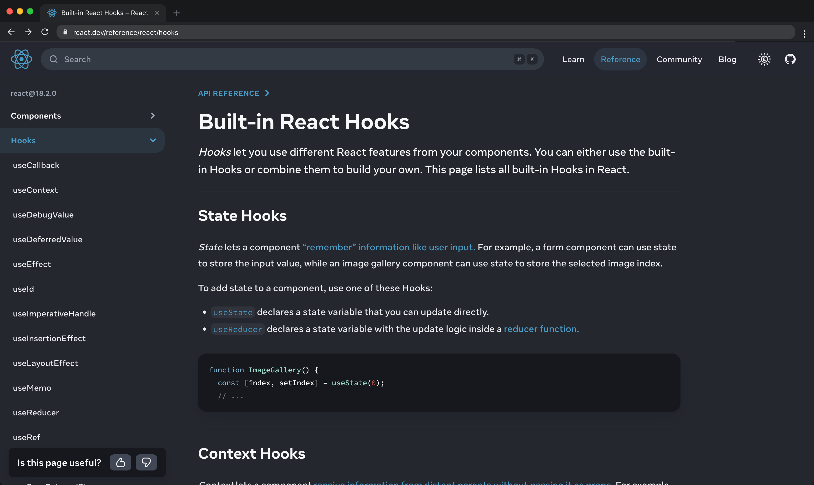
Task: Open useImperativeHandle in the sidebar
Action: click(x=54, y=313)
